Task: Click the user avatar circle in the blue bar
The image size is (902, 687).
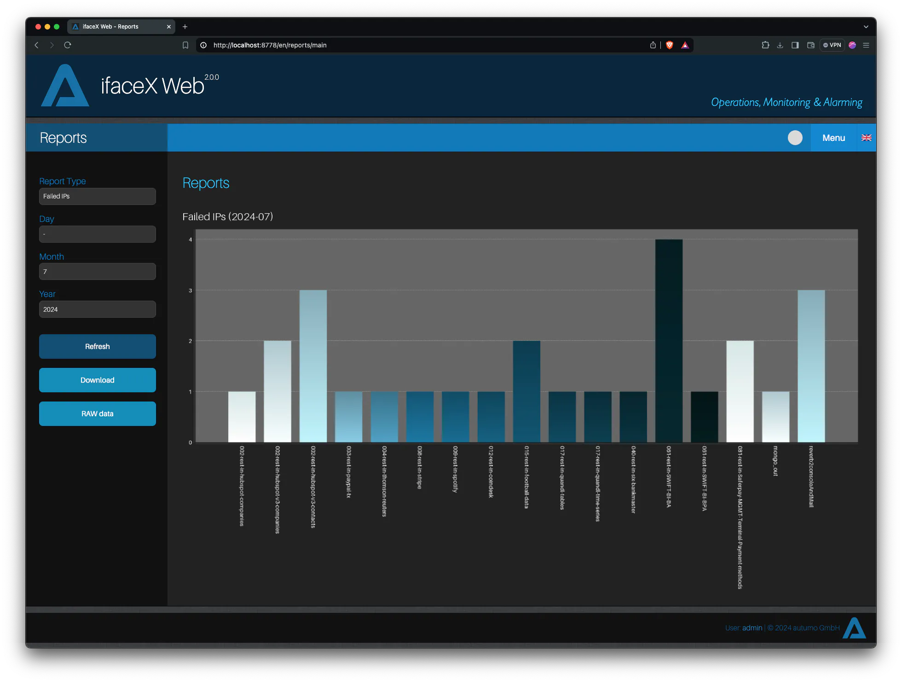Action: pos(795,138)
